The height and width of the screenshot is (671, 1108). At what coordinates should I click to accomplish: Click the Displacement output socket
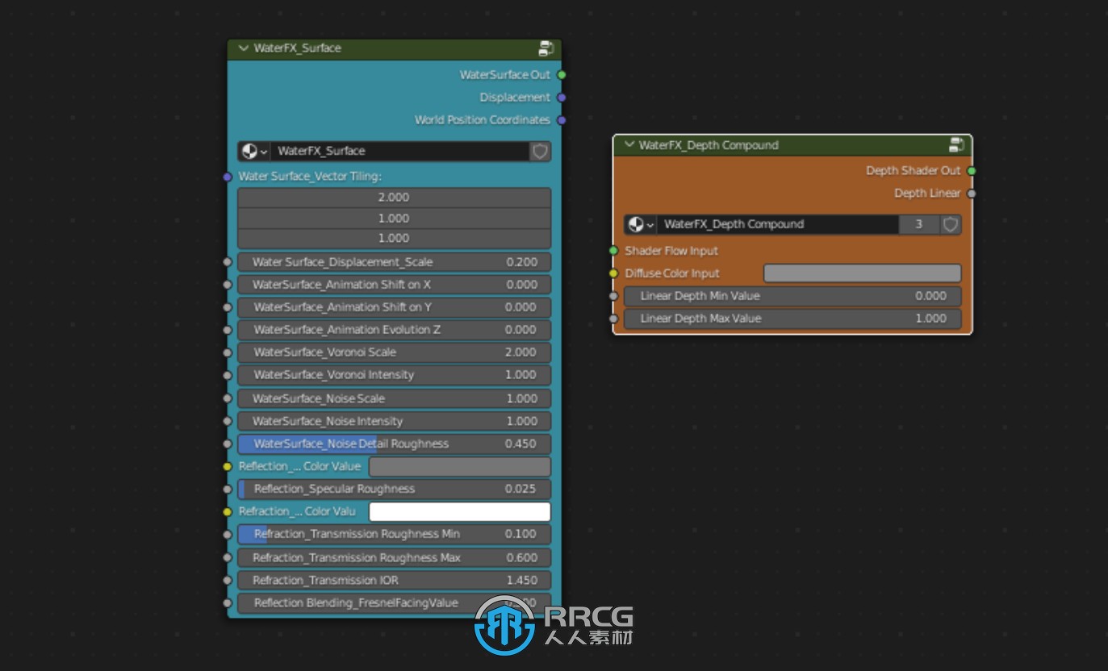click(562, 98)
